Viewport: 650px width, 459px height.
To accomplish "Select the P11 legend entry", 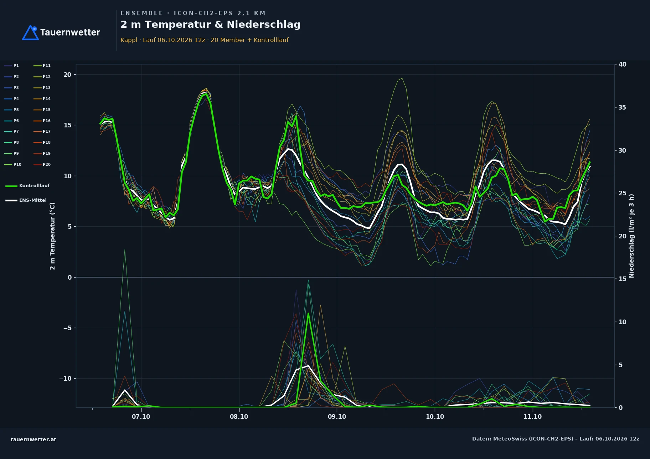I will click(42, 65).
